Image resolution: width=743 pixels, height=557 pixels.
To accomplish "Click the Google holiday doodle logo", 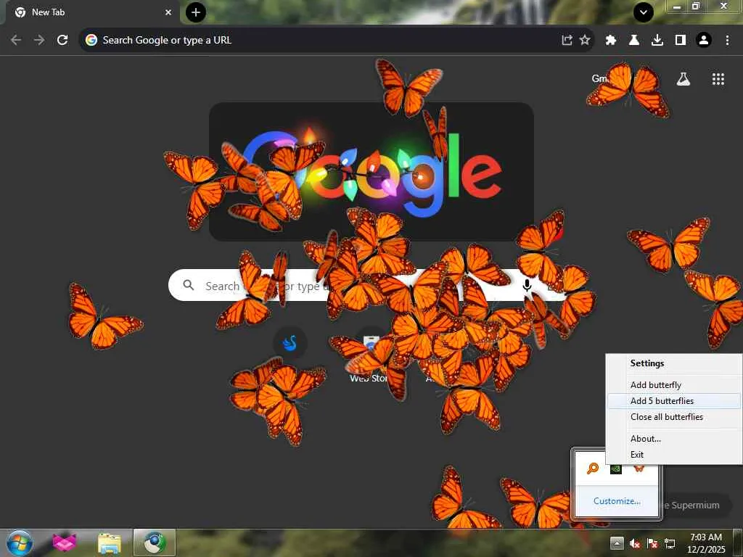I will click(x=371, y=171).
